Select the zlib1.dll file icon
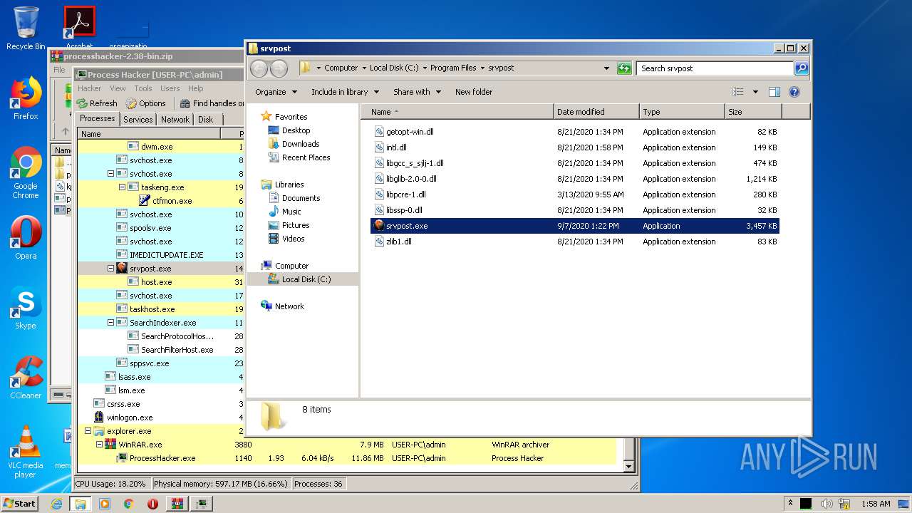Viewport: 912px width, 513px height. pyautogui.click(x=379, y=242)
